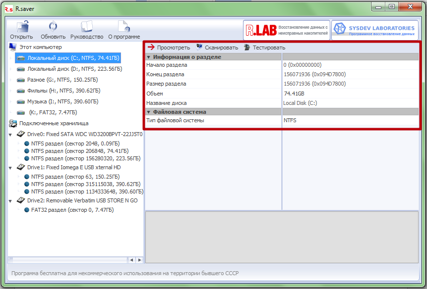Select Локальный диск D: NTFS 223.56ГБ
427x289 pixels.
click(74, 69)
